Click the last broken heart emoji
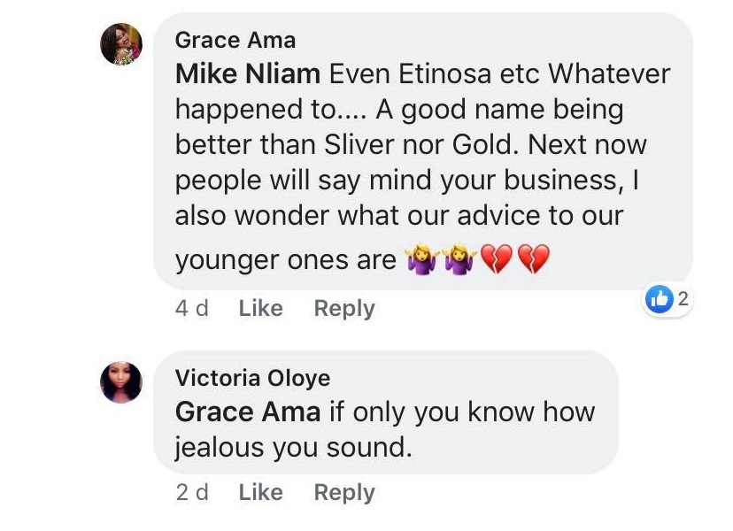Viewport: 733px width, 531px height. tap(534, 260)
